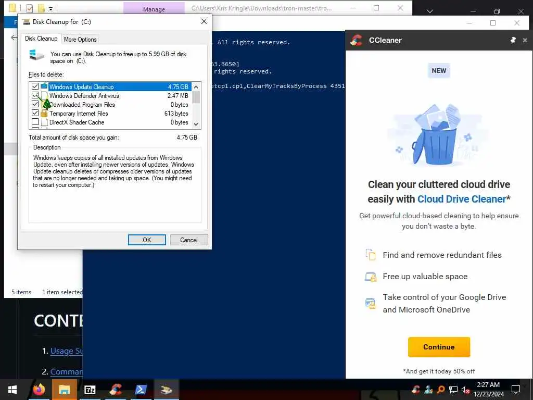533x400 pixels.
Task: Click the DirectX Shader Cache file icon
Action: pyautogui.click(x=44, y=122)
